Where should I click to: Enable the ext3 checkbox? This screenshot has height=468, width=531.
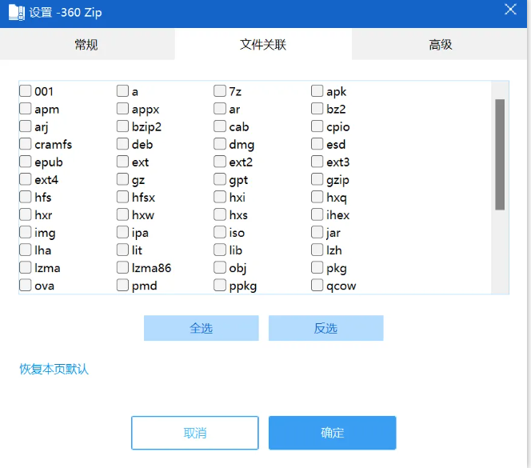point(317,162)
